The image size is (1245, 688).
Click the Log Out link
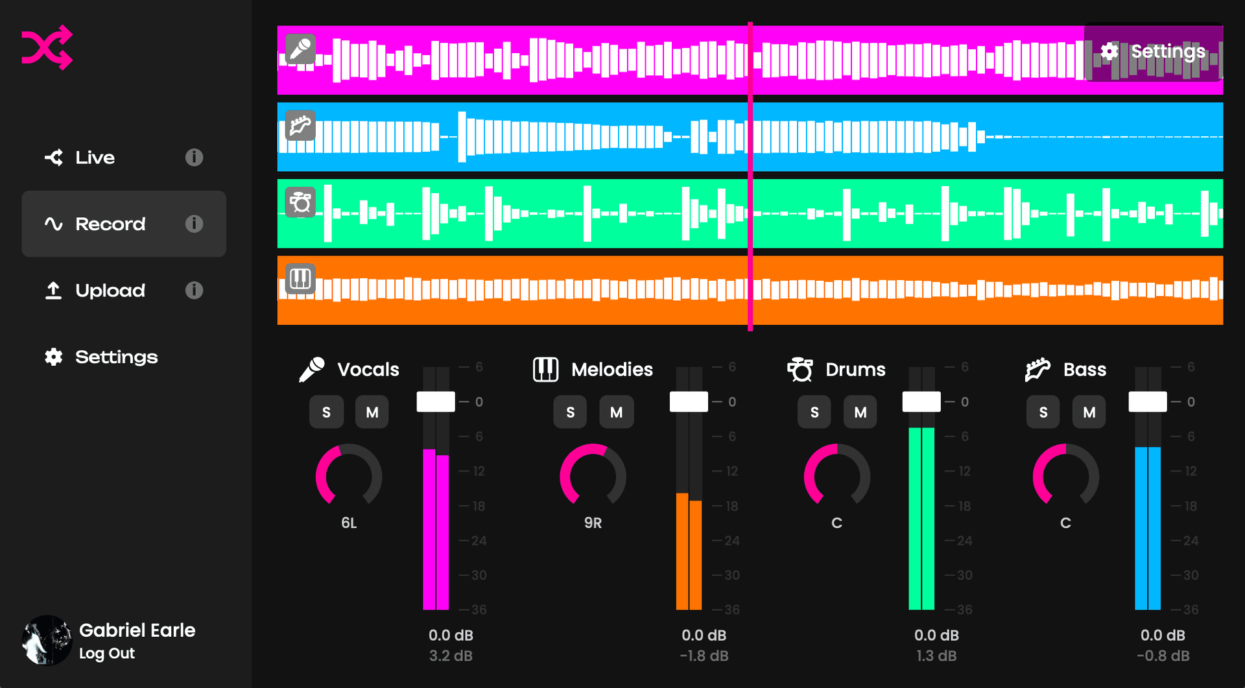[106, 653]
